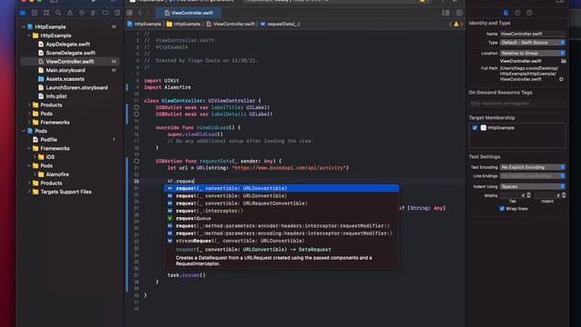Jump to next issue arrow in jump bar
This screenshot has width=581, height=327.
[x=462, y=25]
